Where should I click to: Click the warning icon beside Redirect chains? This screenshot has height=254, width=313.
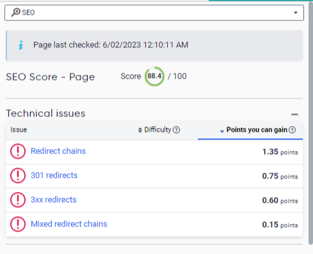coord(18,151)
